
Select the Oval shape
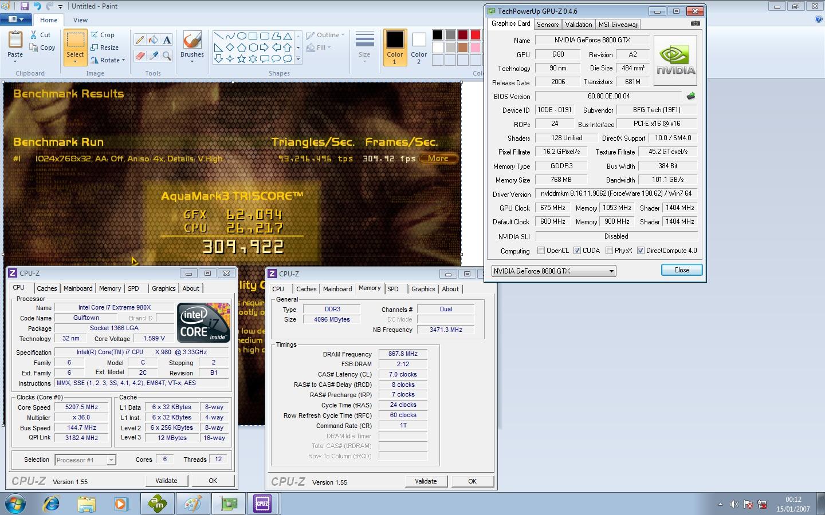[242, 35]
